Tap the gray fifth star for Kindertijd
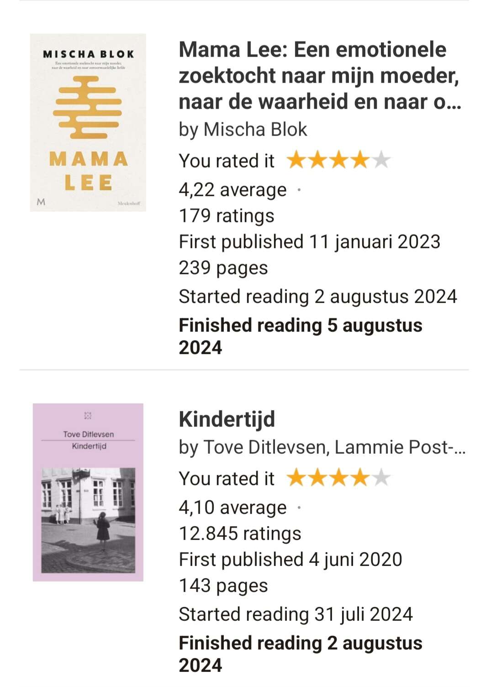 tap(381, 478)
